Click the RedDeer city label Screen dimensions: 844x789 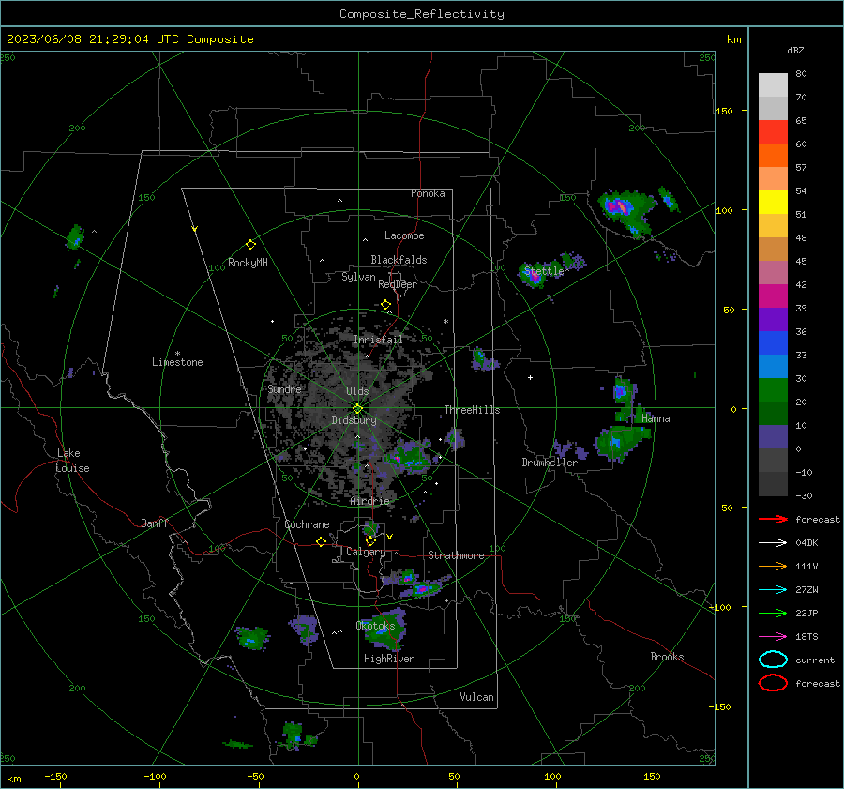coord(398,284)
